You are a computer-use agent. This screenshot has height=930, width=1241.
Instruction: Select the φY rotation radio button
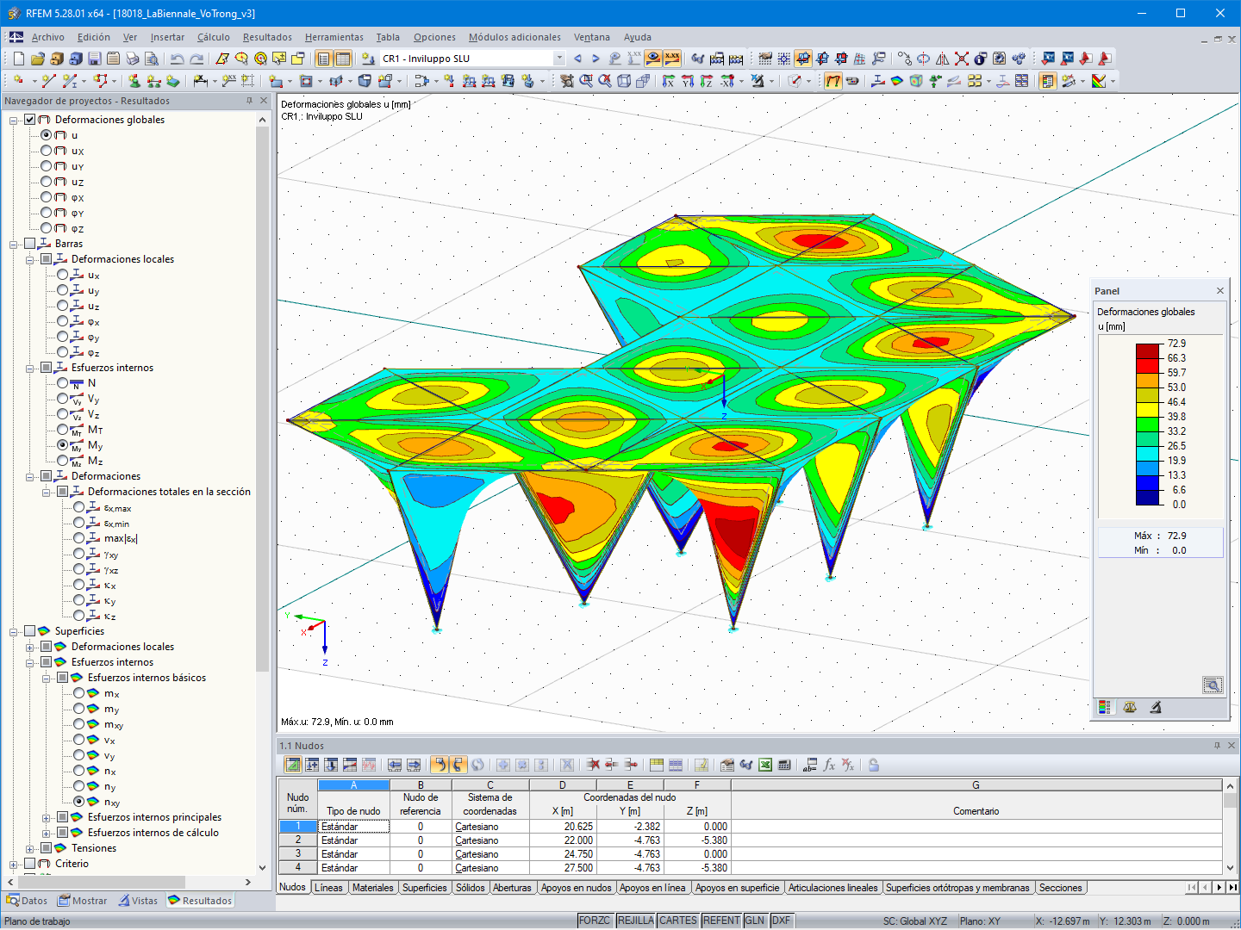point(47,213)
